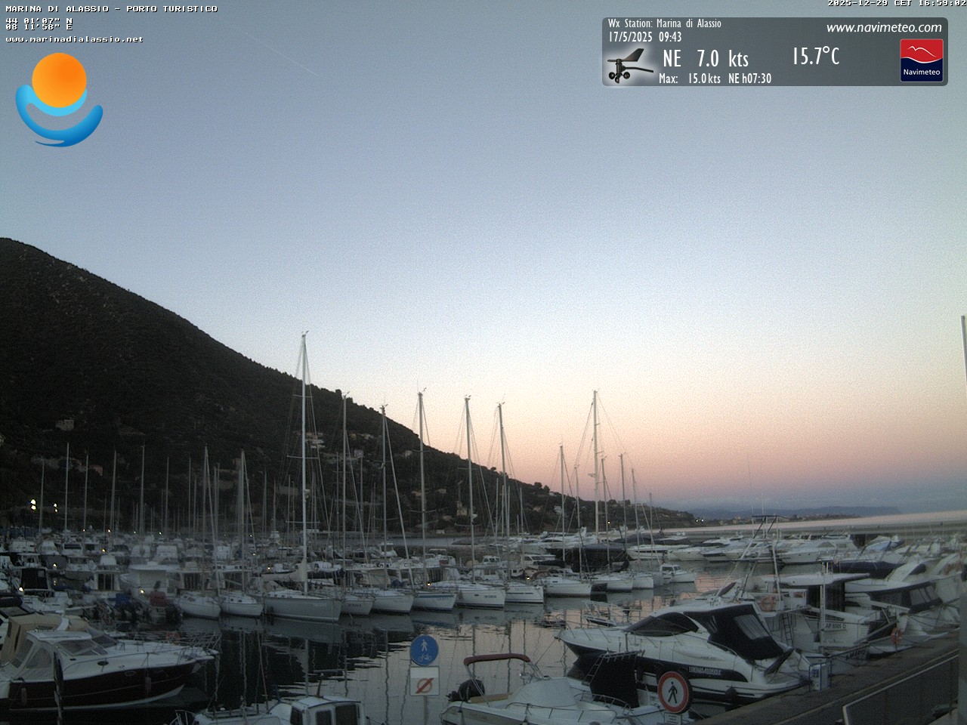Click the maroon bimini top on small boat
This screenshot has width=967, height=725.
tap(496, 659)
